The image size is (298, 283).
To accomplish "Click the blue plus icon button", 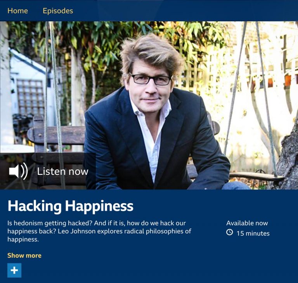I will coord(14,270).
